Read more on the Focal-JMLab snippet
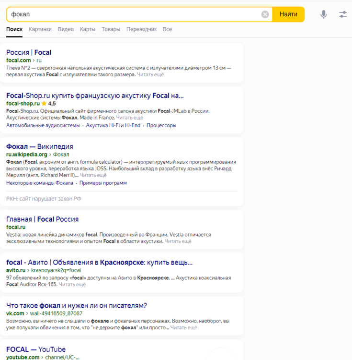The image size is (352, 360). [x=129, y=118]
